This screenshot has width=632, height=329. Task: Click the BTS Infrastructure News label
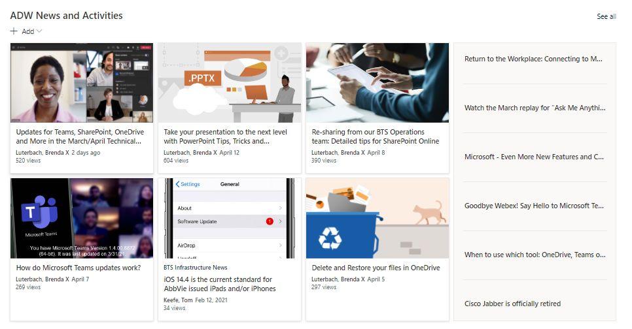(x=196, y=268)
